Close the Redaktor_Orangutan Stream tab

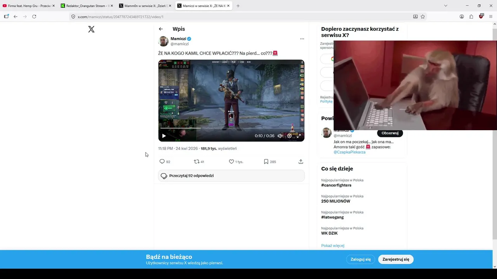tap(111, 6)
